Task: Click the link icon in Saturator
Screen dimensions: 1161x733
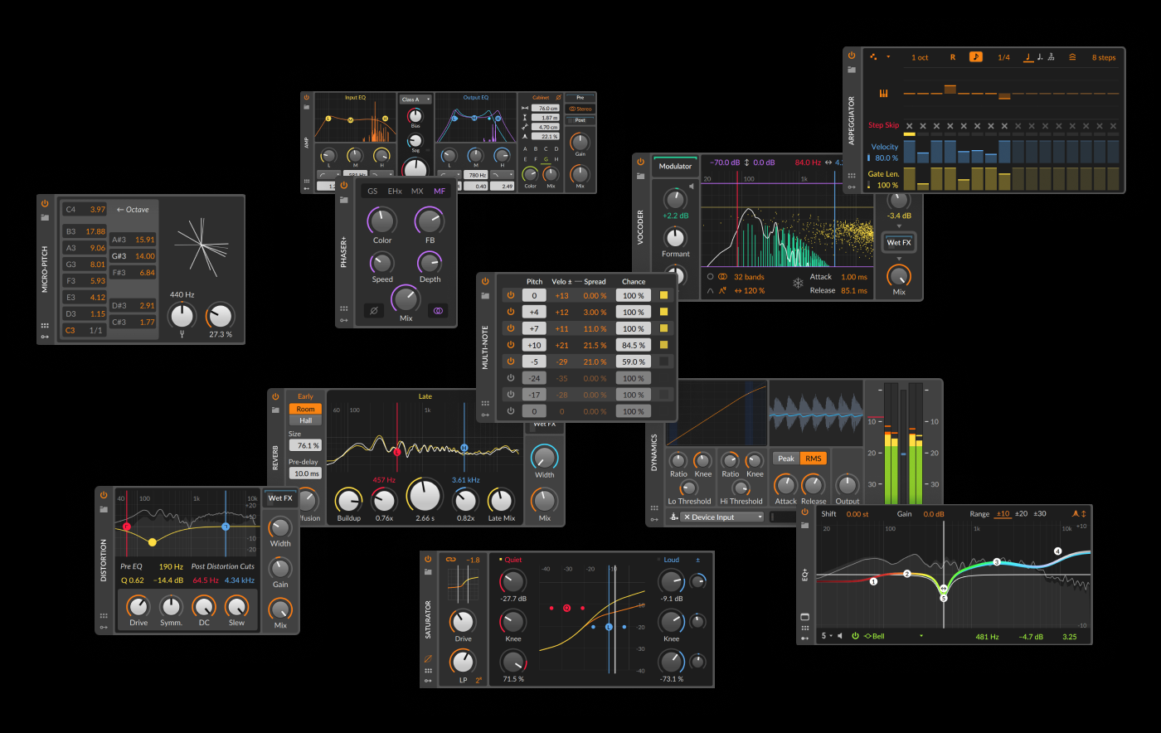Action: pos(451,560)
